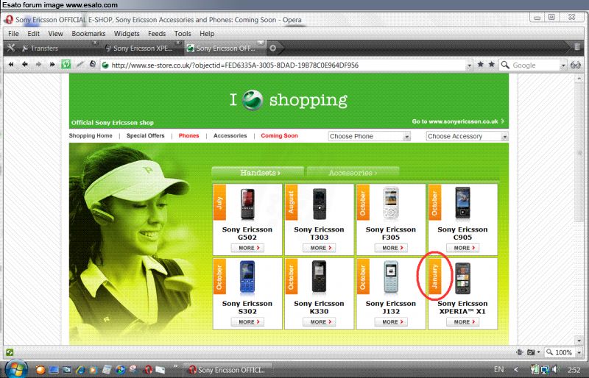Reload the page with green refresh icon

point(66,65)
